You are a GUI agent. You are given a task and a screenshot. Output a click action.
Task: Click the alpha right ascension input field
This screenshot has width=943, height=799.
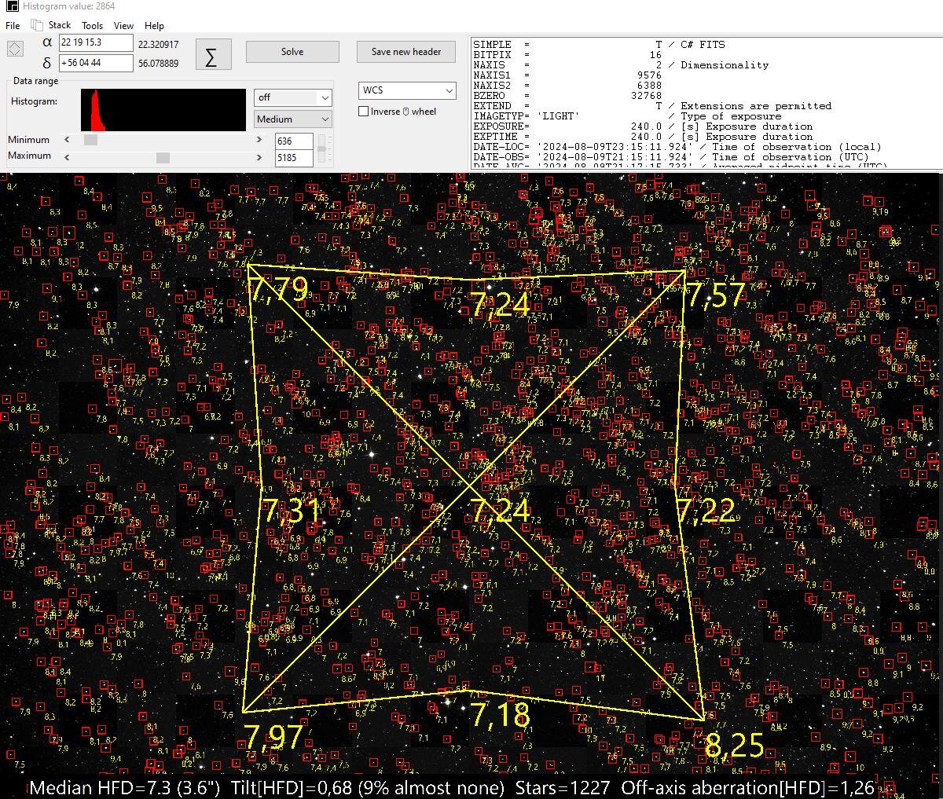96,43
